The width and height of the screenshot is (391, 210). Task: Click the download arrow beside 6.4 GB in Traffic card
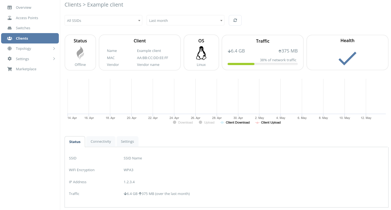(x=229, y=51)
